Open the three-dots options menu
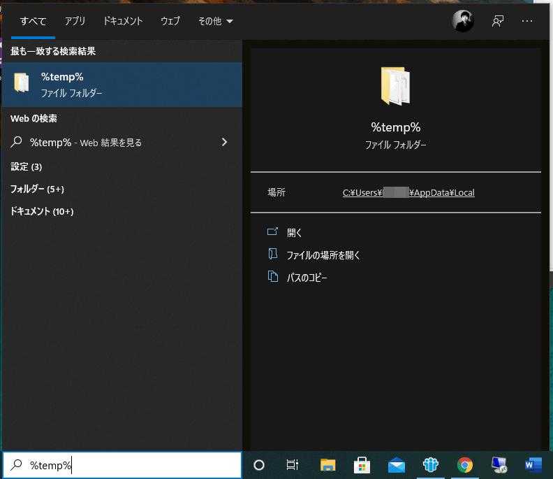This screenshot has width=553, height=479. tap(527, 21)
